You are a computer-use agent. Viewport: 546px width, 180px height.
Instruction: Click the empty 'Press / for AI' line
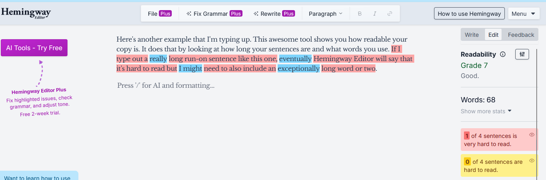click(166, 86)
